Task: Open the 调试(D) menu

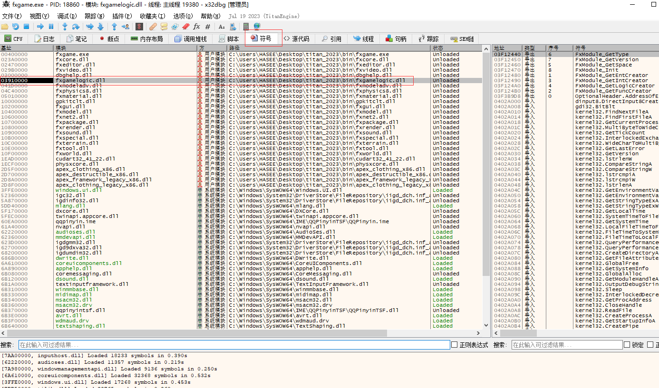Action: [67, 16]
